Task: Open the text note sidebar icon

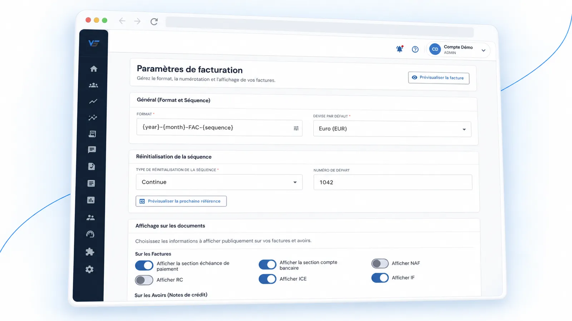Action: tap(91, 183)
